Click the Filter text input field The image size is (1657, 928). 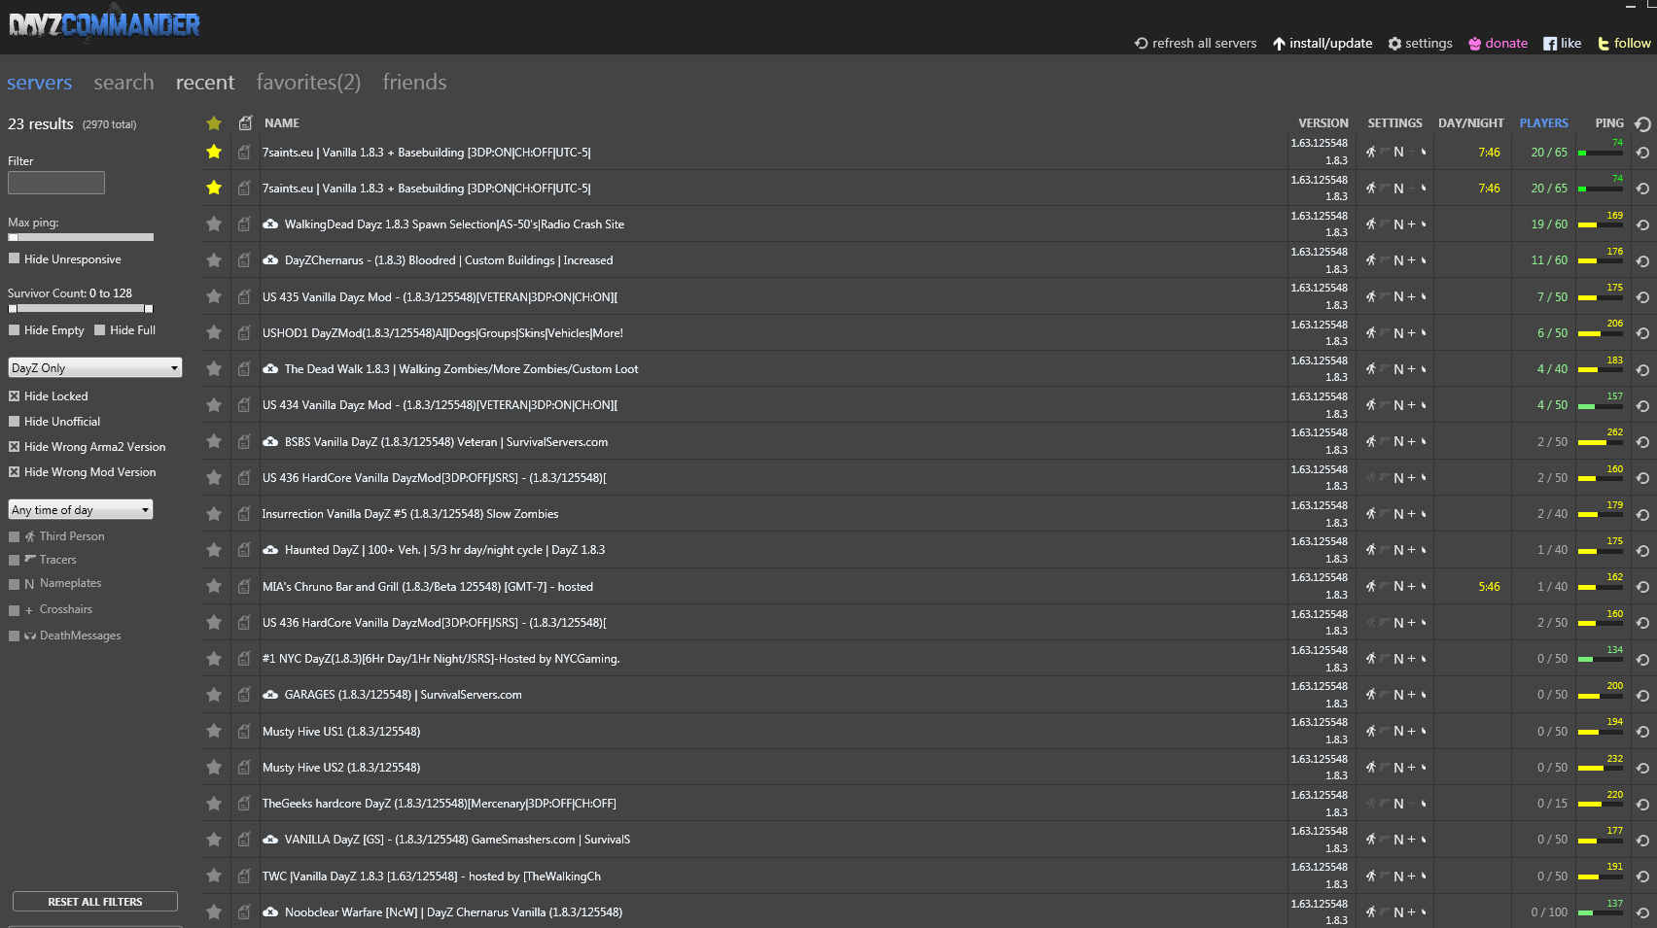[56, 183]
